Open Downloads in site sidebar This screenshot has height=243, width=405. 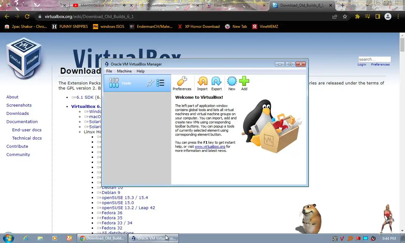(x=17, y=113)
